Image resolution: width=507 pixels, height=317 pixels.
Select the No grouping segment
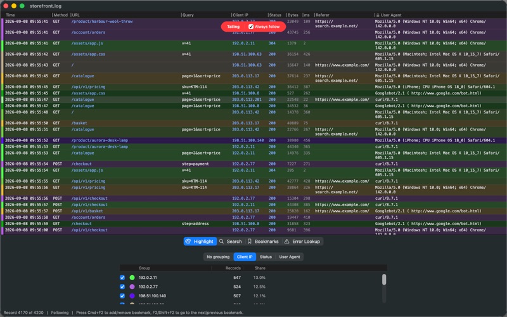click(x=218, y=257)
